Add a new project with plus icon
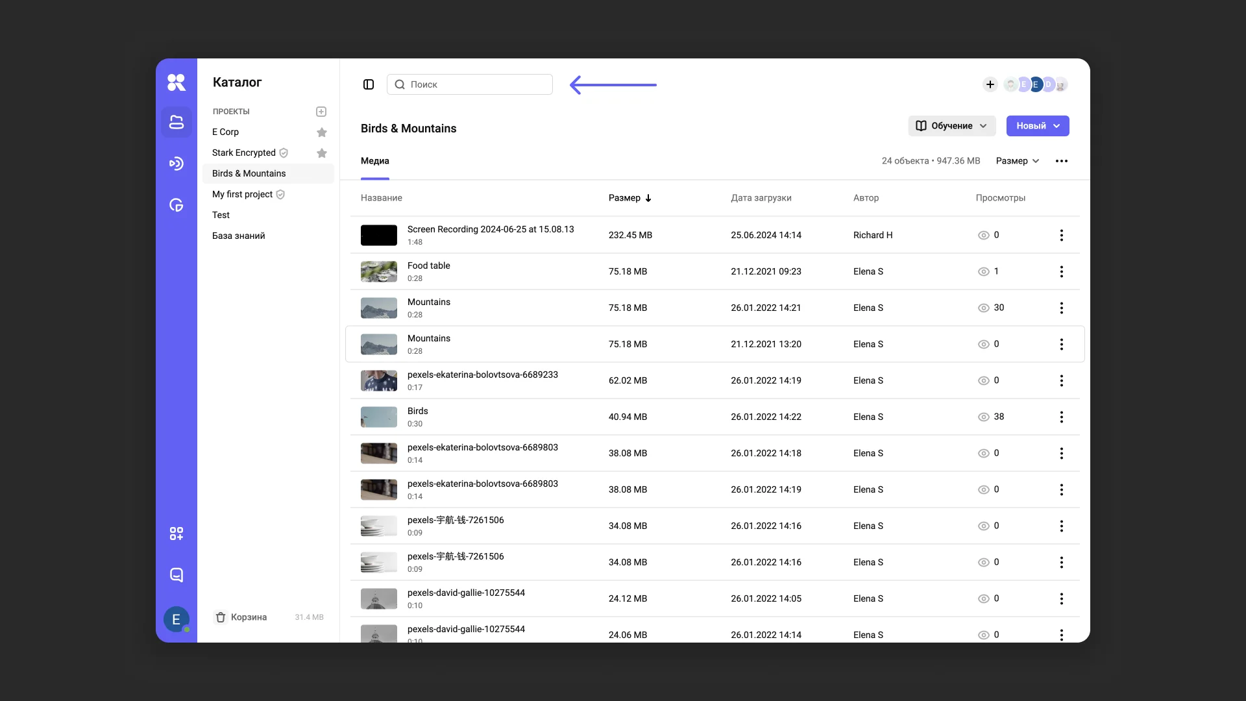Image resolution: width=1246 pixels, height=701 pixels. click(321, 112)
